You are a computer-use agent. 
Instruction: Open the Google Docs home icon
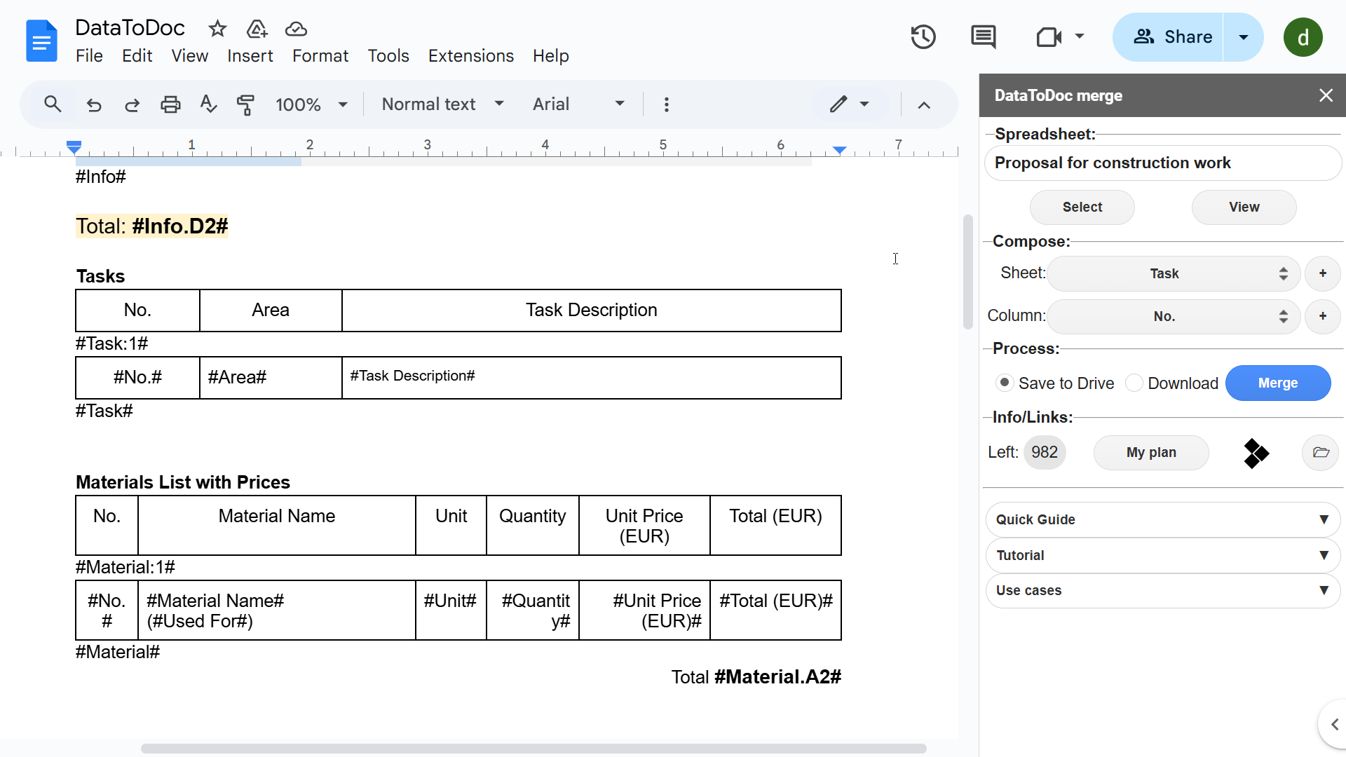41,41
